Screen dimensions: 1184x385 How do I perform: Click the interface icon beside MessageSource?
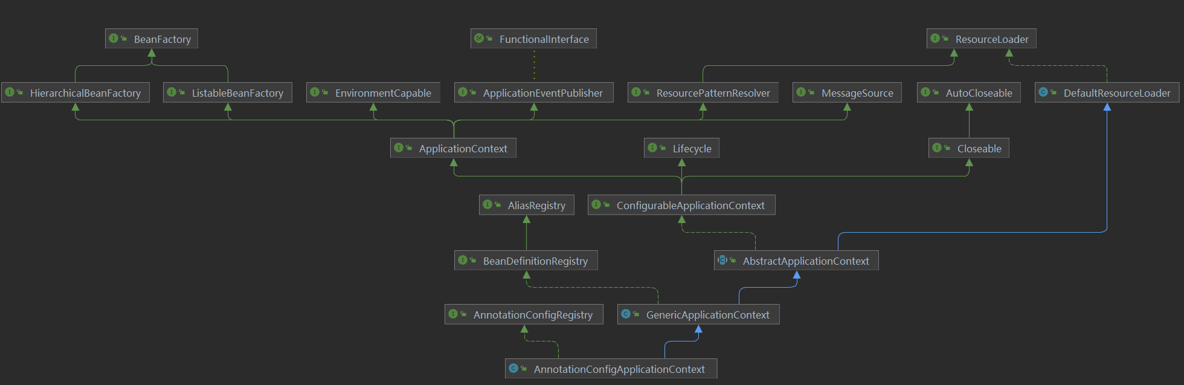click(x=801, y=92)
